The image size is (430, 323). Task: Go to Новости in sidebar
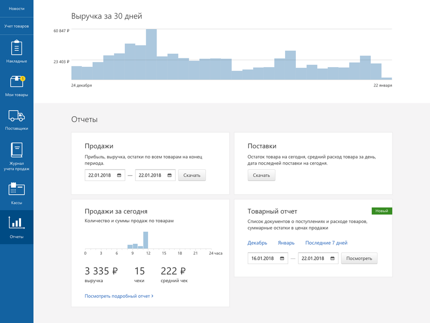pos(16,9)
